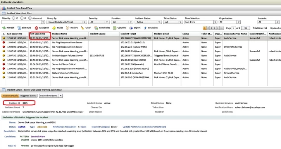The height and width of the screenshot is (149, 281).
Task: Go to page 3 of results
Action: coord(211,28)
